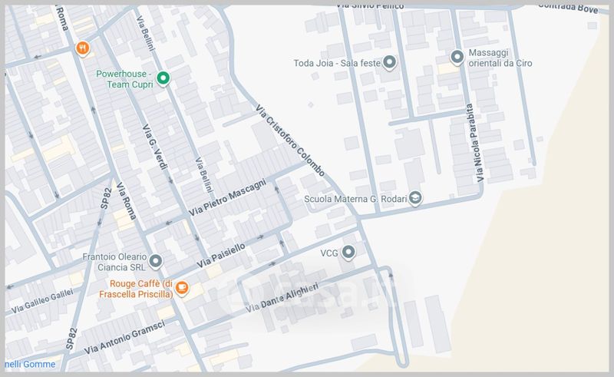Viewport: 614px width, 377px height.
Task: Select the Rouge Caffè coffee cup icon
Action: (x=181, y=288)
